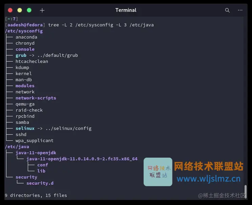The height and width of the screenshot is (205, 252).
Task: Click the man-db entry
Action: (x=24, y=79)
